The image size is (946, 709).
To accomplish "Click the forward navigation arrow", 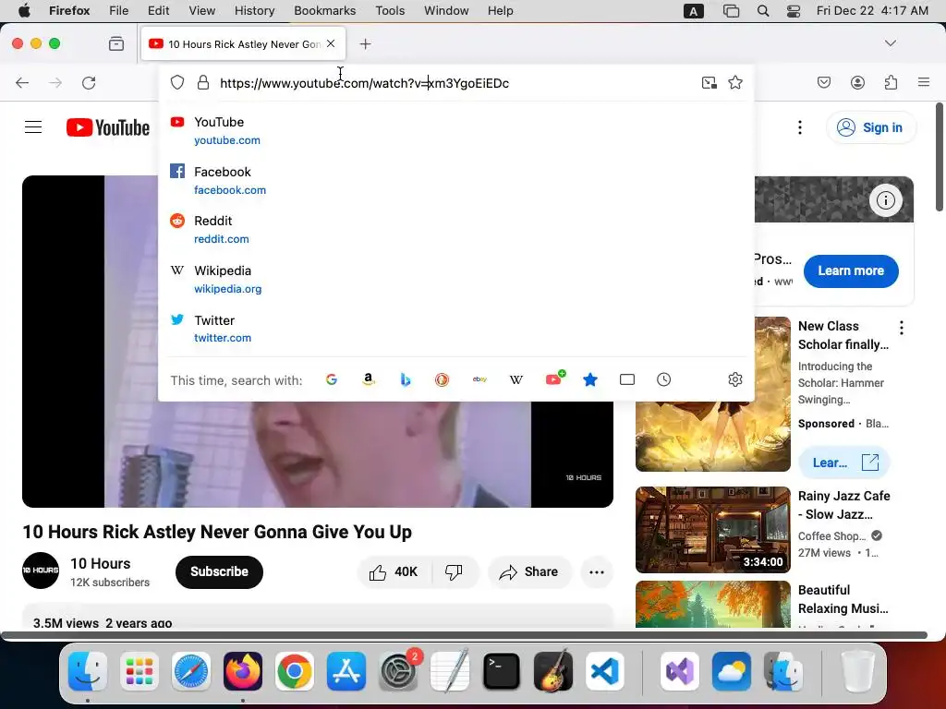I will [55, 82].
